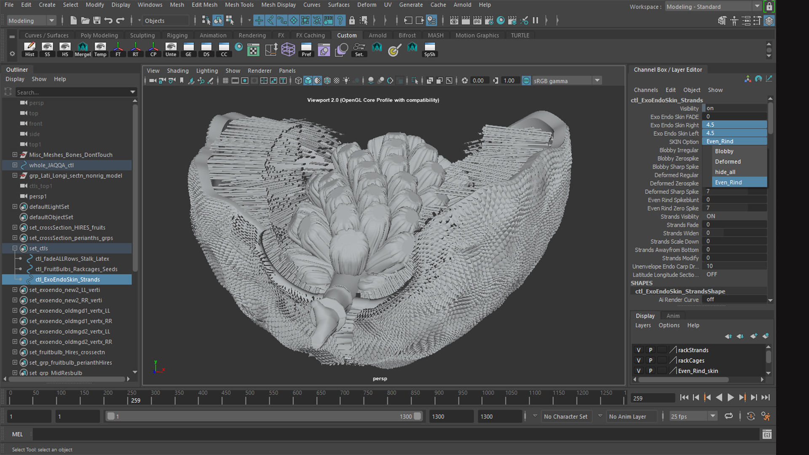Screen dimensions: 809x455
Task: Collapse the set_ctls tree node
Action: (x=15, y=248)
